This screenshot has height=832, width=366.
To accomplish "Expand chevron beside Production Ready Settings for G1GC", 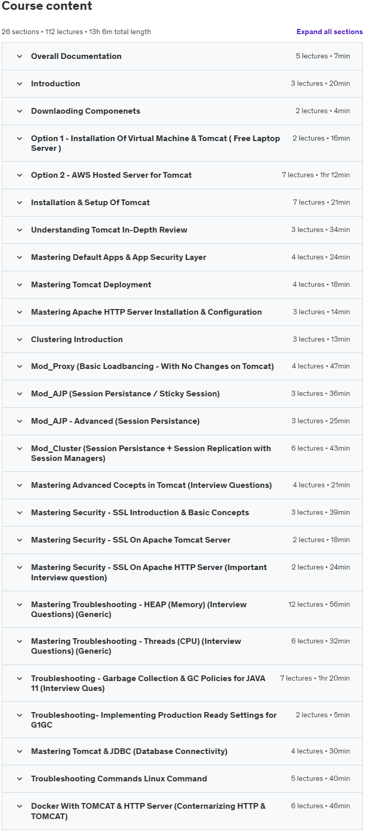I will (x=20, y=715).
